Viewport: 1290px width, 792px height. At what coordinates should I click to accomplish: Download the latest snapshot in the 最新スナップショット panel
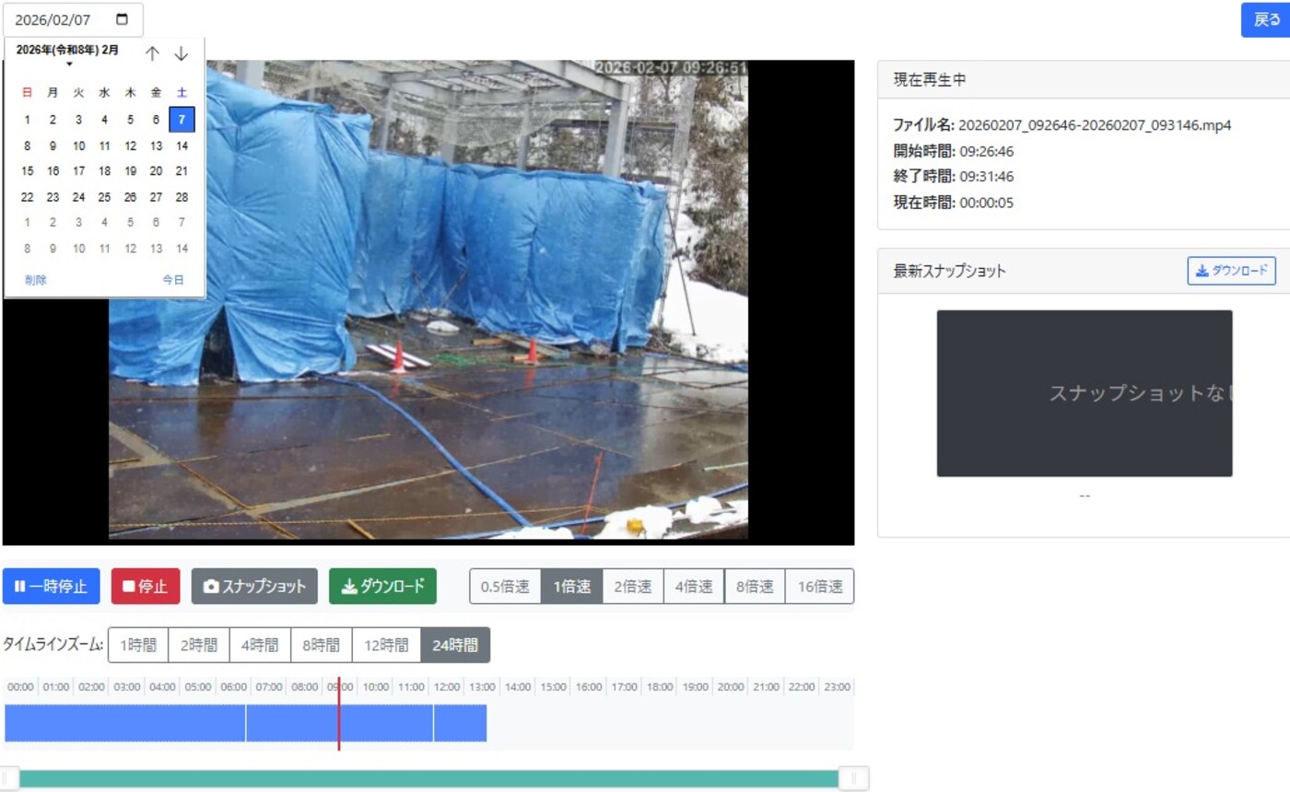(x=1231, y=271)
